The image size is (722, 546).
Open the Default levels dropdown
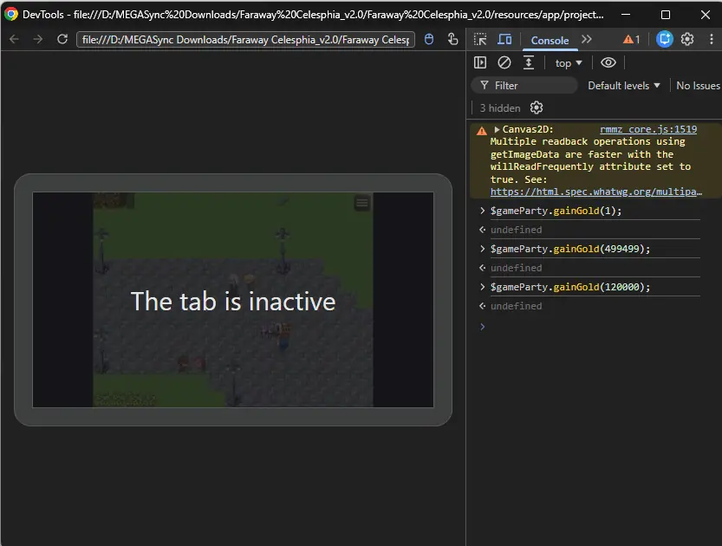click(624, 86)
